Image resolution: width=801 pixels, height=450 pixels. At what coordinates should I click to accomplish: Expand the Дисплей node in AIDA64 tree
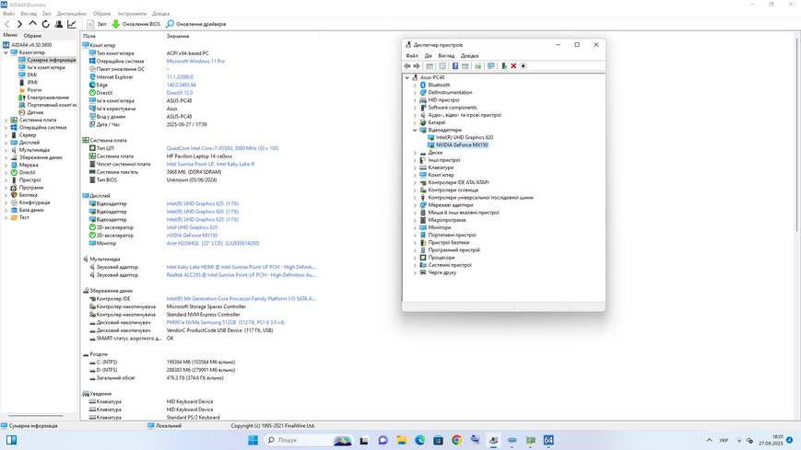(6, 143)
